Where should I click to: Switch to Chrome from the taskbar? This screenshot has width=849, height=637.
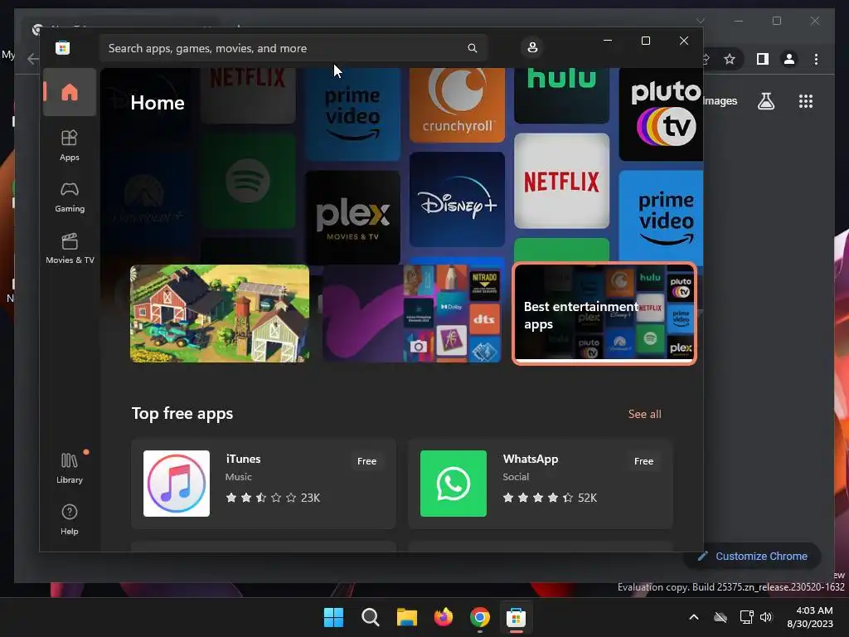click(x=480, y=617)
